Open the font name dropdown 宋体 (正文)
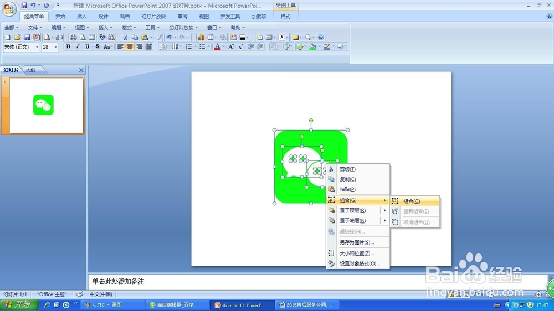 pos(37,47)
